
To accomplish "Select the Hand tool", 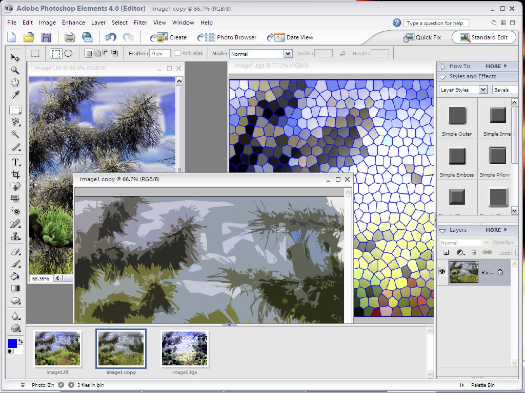I will pyautogui.click(x=15, y=83).
